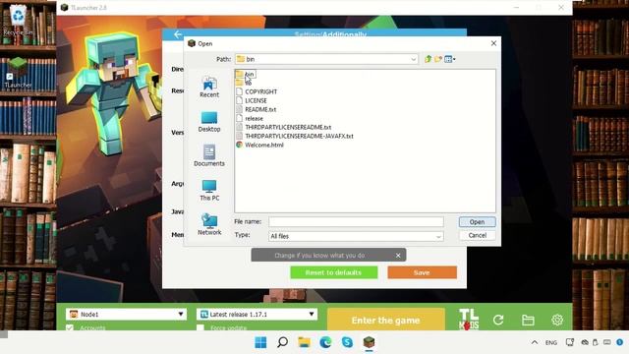The image size is (629, 354).
Task: Click ENG language indicator in tray
Action: (x=551, y=342)
